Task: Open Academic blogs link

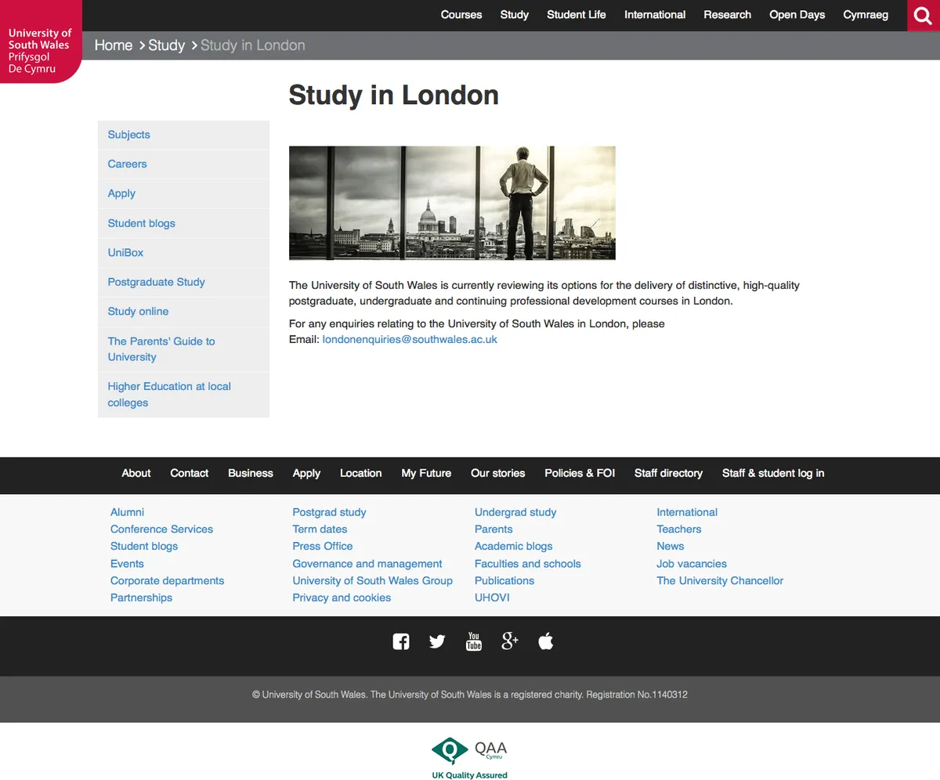Action: click(x=514, y=547)
